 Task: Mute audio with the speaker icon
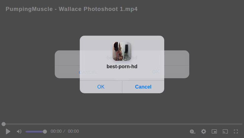click(19, 131)
